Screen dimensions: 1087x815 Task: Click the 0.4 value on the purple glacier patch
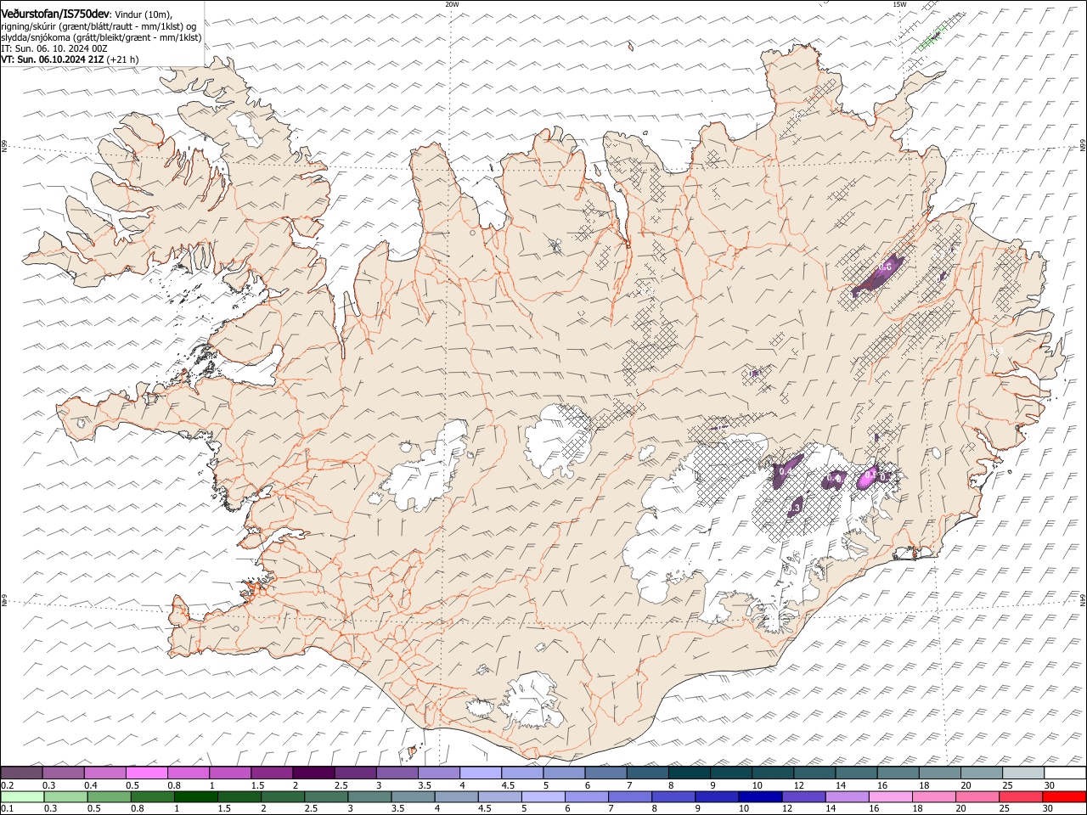(786, 470)
